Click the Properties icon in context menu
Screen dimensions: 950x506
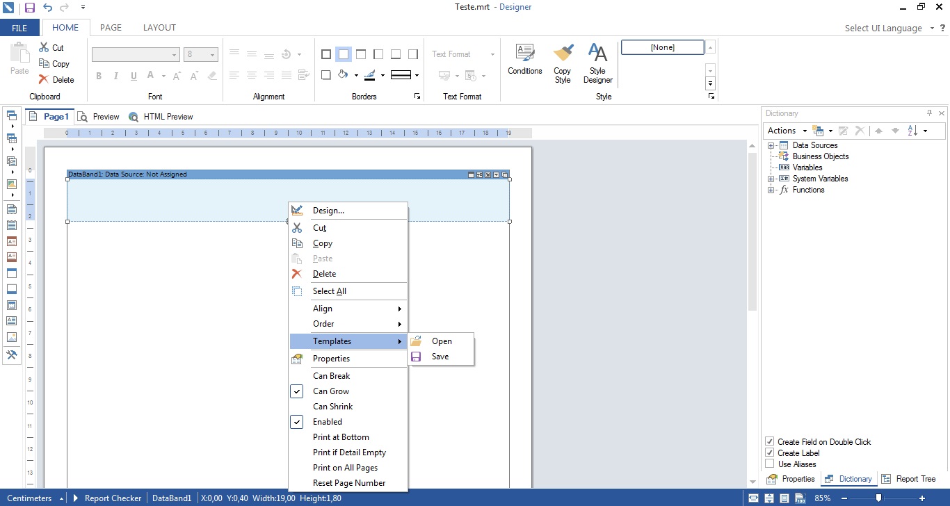[298, 359]
